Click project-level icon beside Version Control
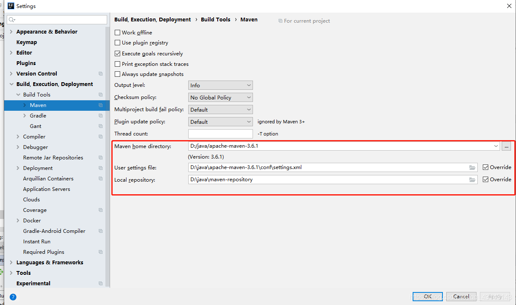The height and width of the screenshot is (305, 516). point(100,74)
